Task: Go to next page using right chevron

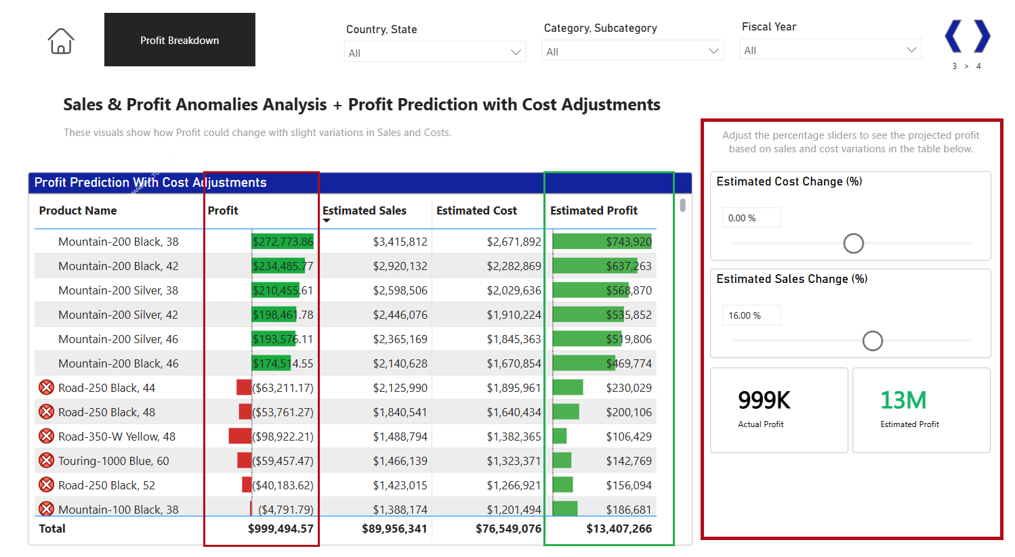Action: click(980, 37)
